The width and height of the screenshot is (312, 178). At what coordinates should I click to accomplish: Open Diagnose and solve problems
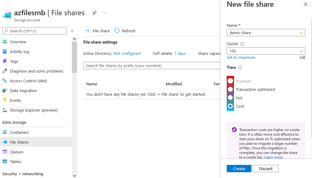click(x=36, y=71)
